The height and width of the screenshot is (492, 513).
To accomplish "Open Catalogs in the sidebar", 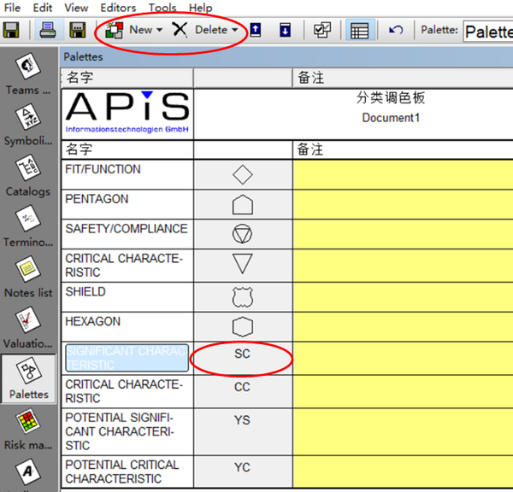I will coord(28,176).
